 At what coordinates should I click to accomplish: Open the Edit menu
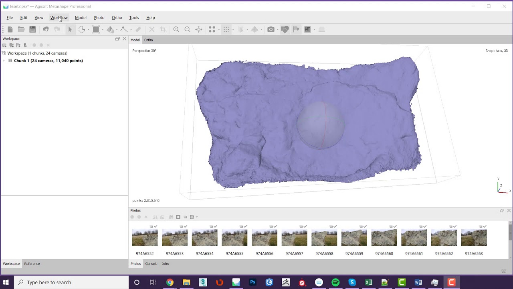coord(24,18)
